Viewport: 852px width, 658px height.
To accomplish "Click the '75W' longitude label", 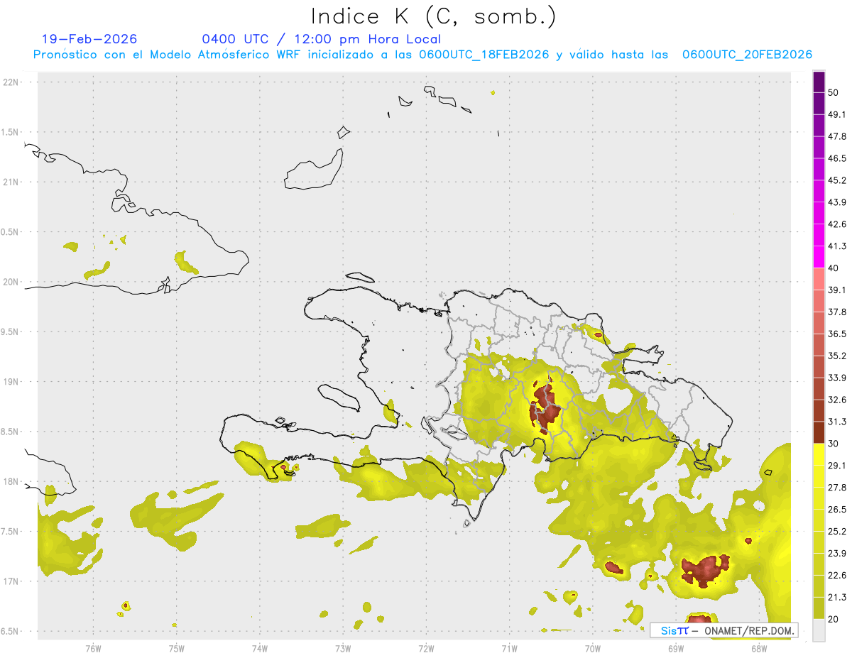I will point(176,649).
